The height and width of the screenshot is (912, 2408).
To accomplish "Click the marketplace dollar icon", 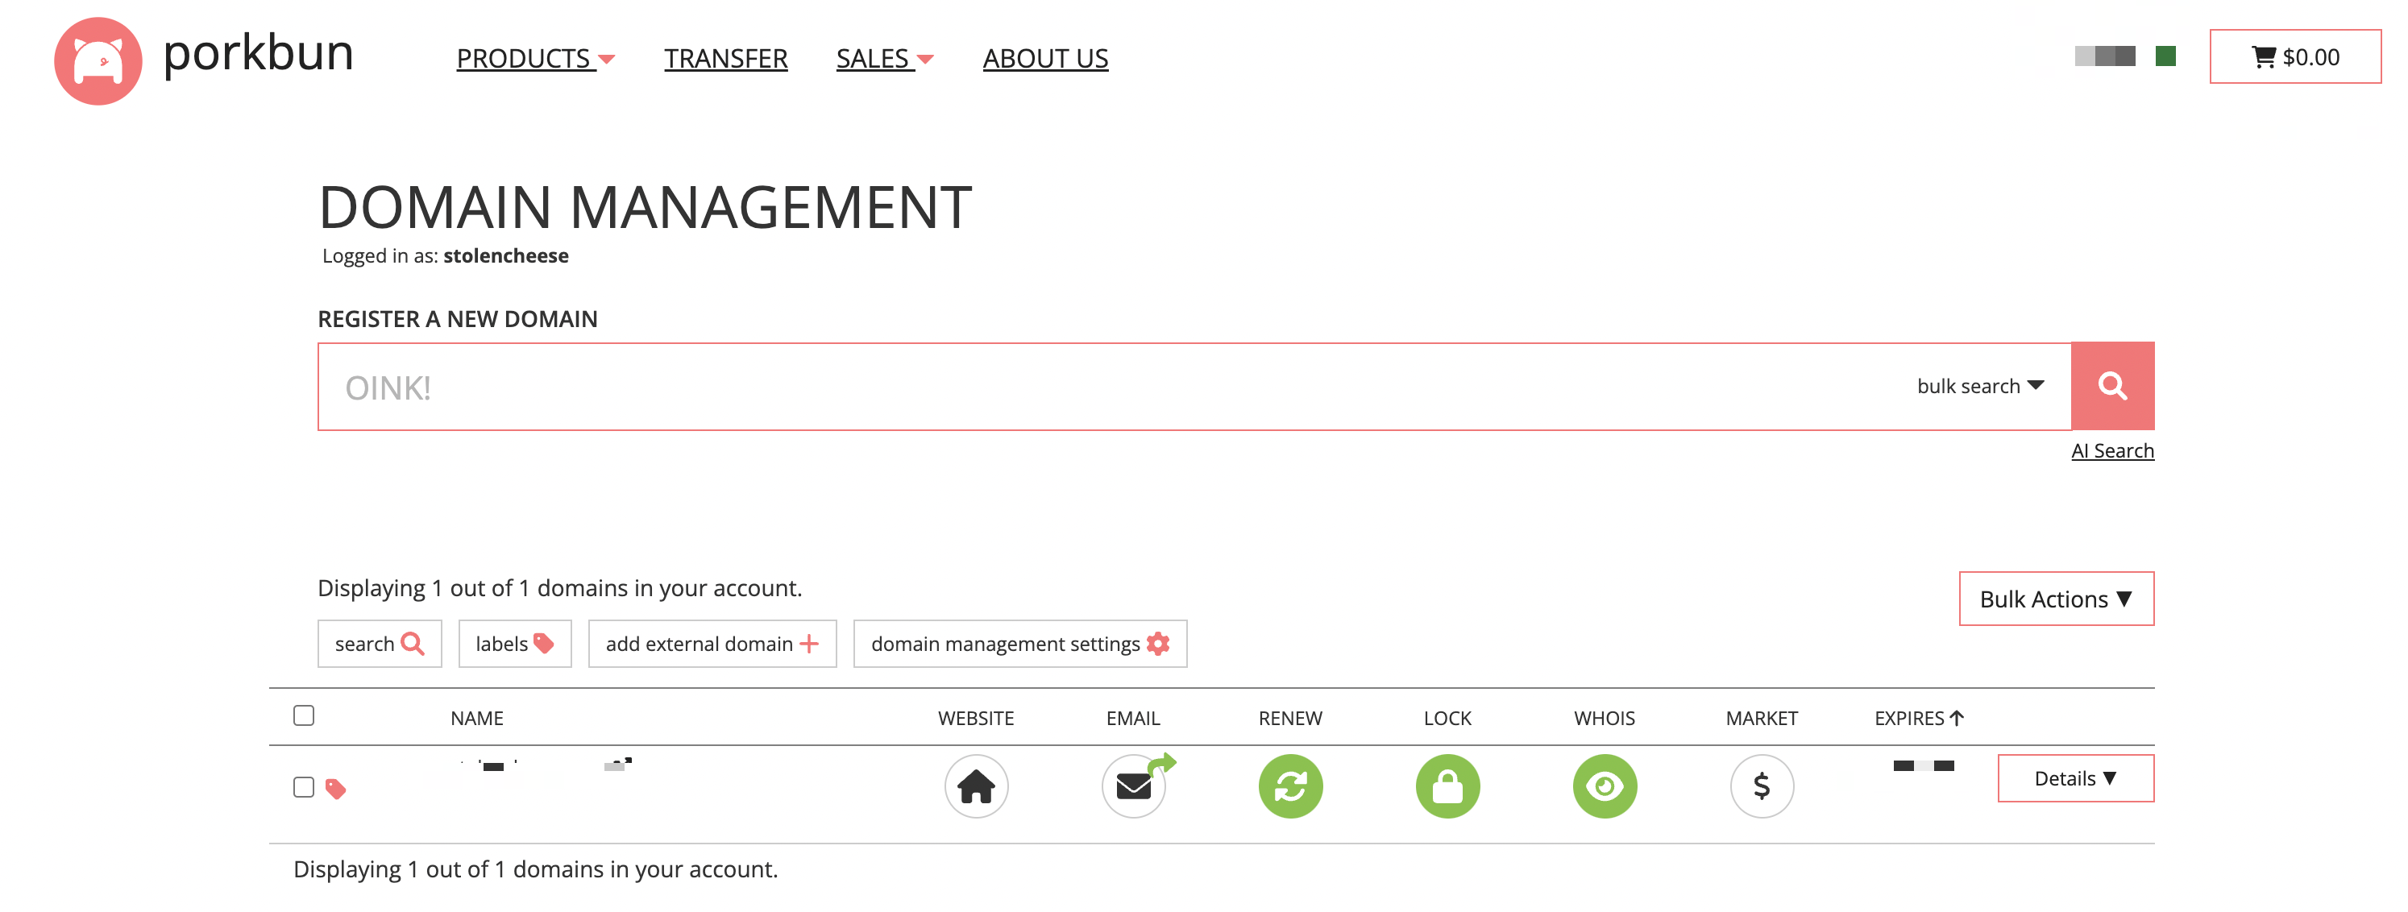I will pos(1761,786).
